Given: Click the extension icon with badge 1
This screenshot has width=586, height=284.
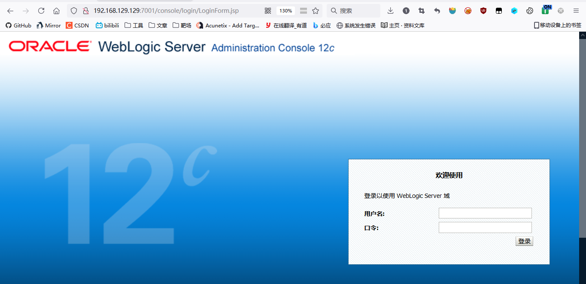Looking at the screenshot, I should [406, 11].
